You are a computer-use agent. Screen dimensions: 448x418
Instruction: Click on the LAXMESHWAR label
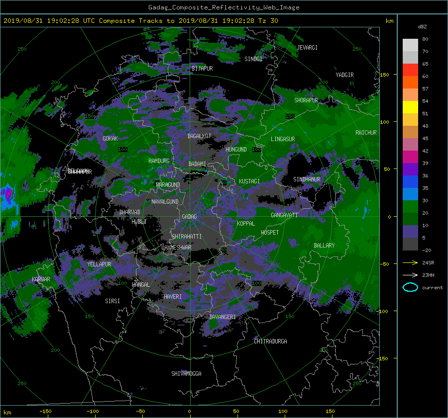click(176, 248)
